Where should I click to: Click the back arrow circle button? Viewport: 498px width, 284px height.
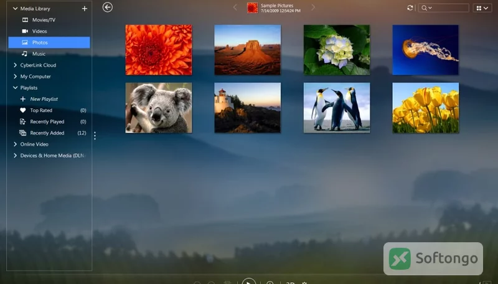click(108, 7)
